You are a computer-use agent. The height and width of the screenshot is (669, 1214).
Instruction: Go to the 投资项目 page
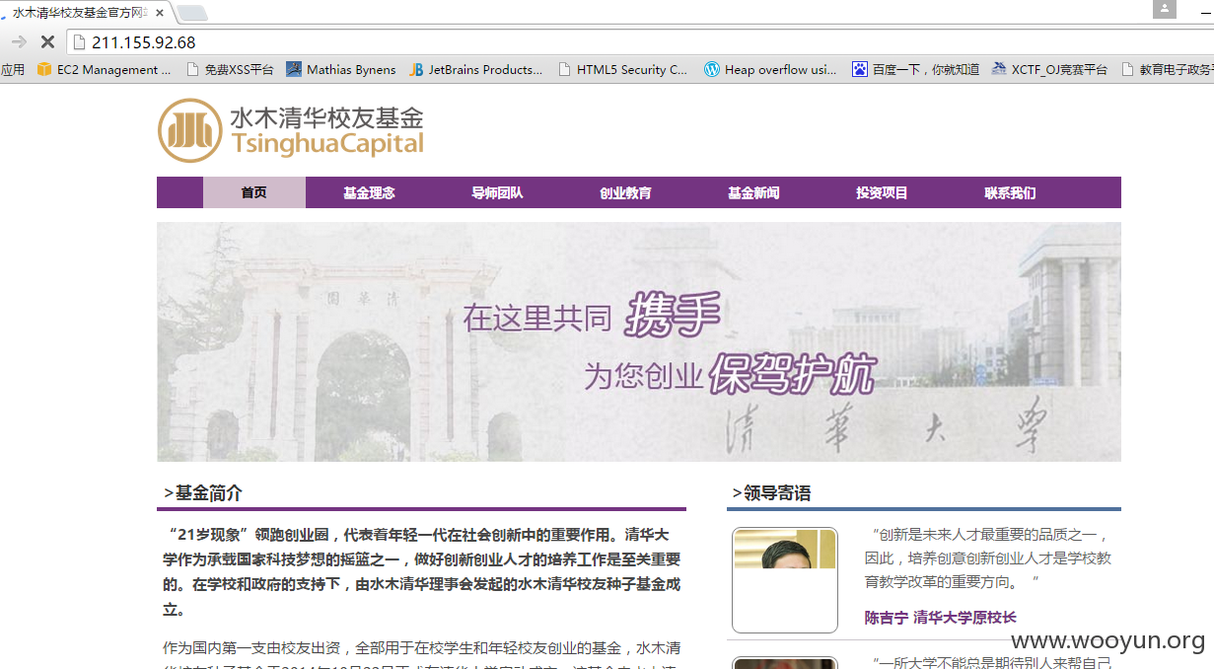[882, 192]
